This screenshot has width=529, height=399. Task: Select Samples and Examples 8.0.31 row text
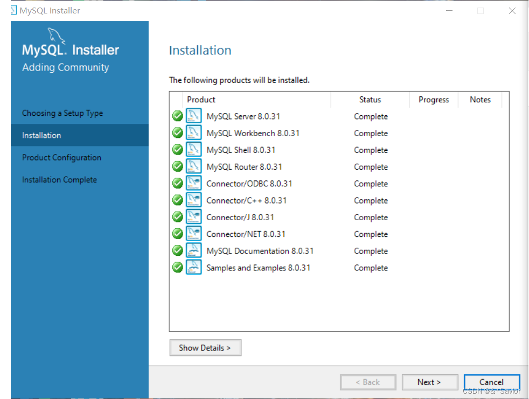(259, 268)
